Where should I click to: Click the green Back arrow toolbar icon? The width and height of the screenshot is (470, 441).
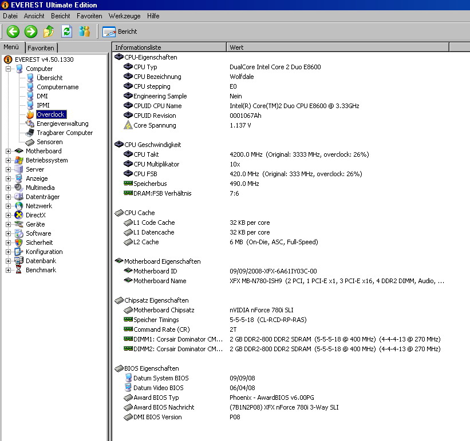[x=13, y=31]
